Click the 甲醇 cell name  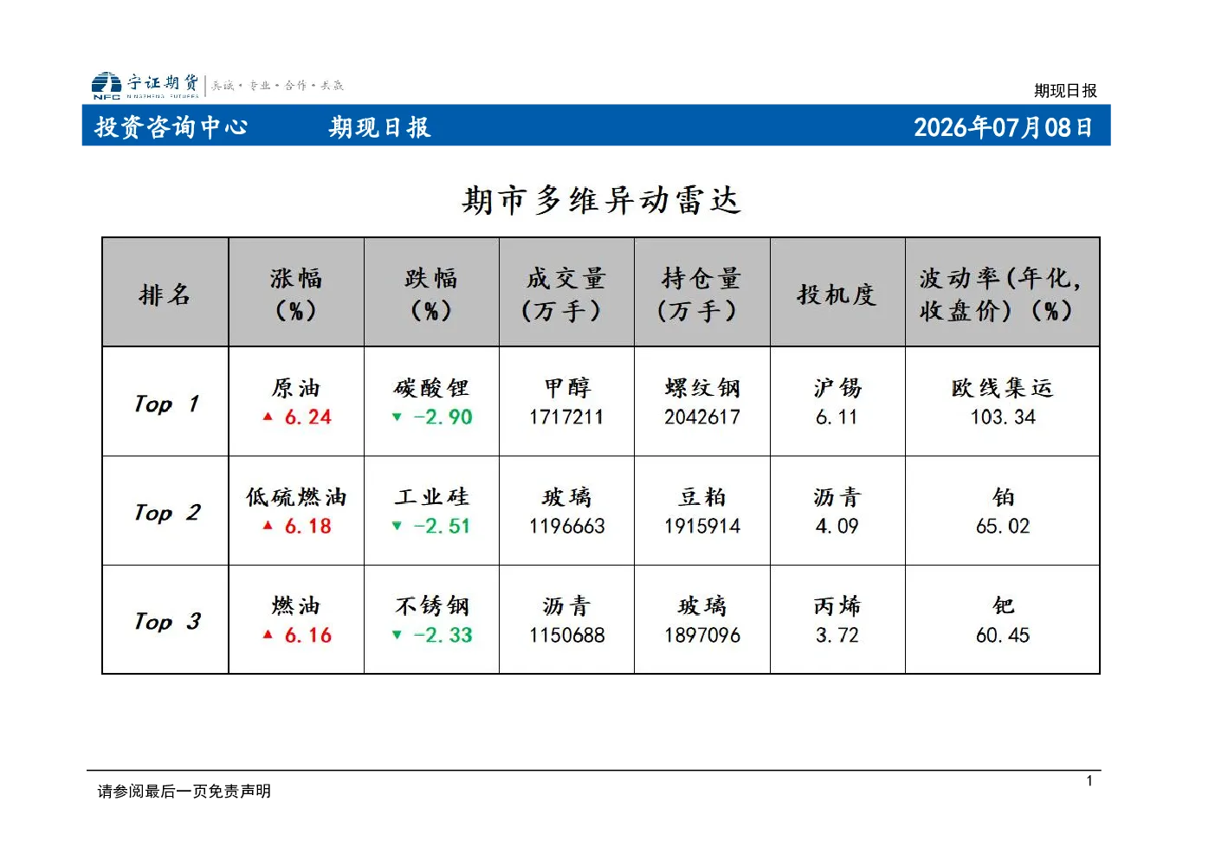point(566,387)
